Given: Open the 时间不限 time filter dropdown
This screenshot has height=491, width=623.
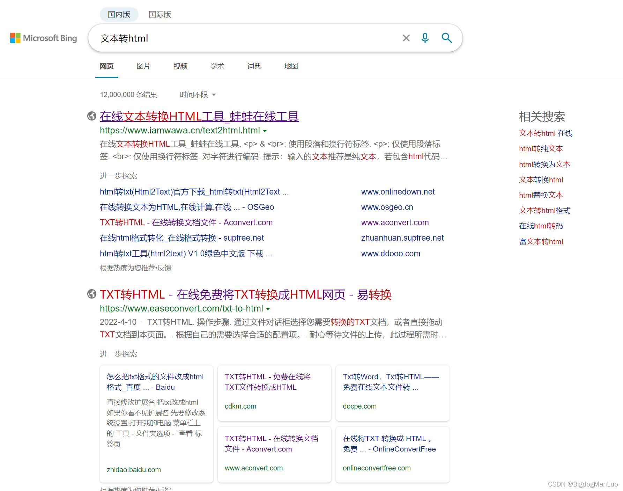Looking at the screenshot, I should coord(198,95).
